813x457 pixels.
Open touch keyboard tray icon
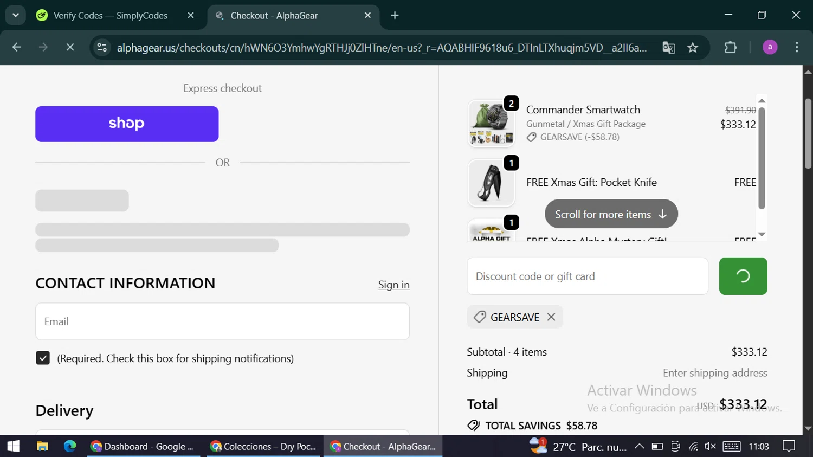pyautogui.click(x=732, y=446)
